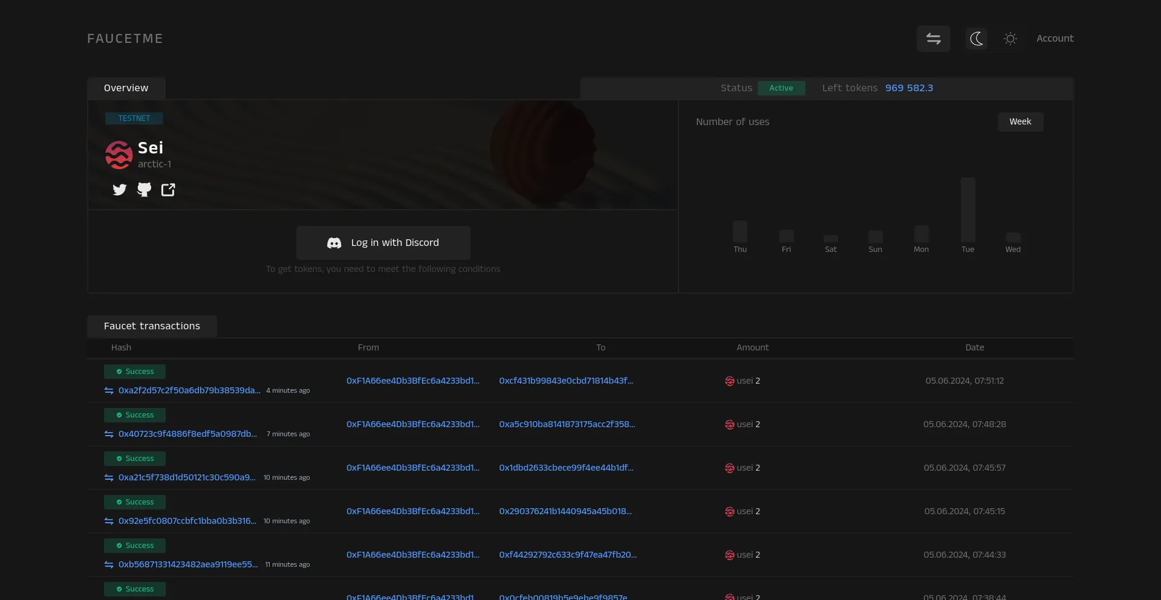Click Sei token icon in 07:51:12 row
The width and height of the screenshot is (1161, 600).
729,381
